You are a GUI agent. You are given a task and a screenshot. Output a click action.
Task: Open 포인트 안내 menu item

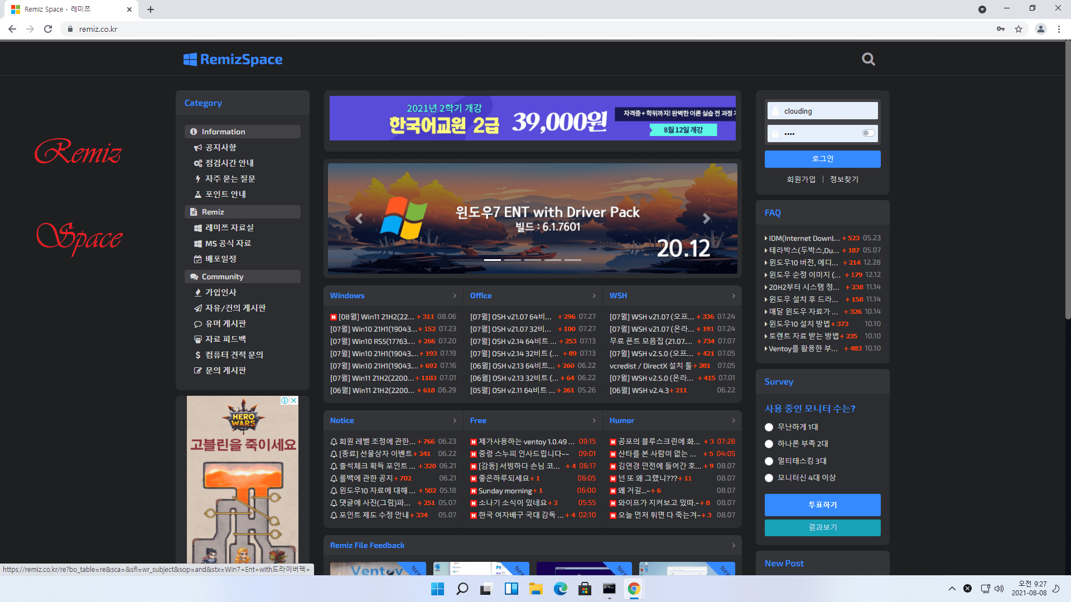(220, 194)
